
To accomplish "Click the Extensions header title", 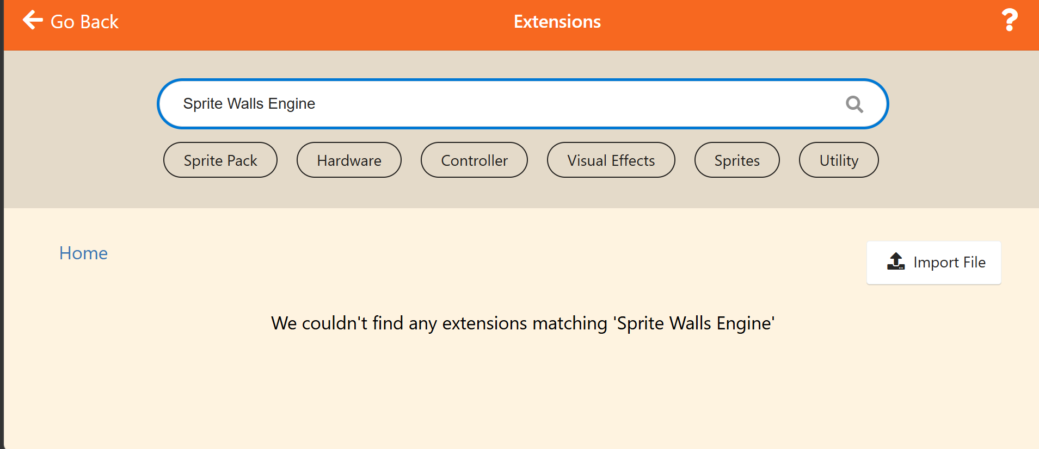I will coord(557,22).
